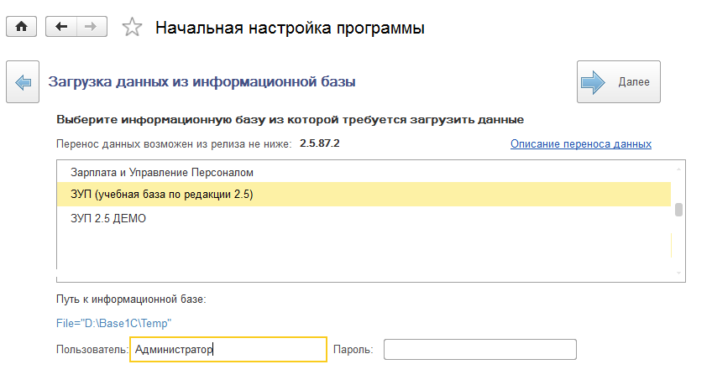The height and width of the screenshot is (380, 712).
Task: Select ЗУП (учебная база по редакции 2.5)
Action: pyautogui.click(x=162, y=195)
